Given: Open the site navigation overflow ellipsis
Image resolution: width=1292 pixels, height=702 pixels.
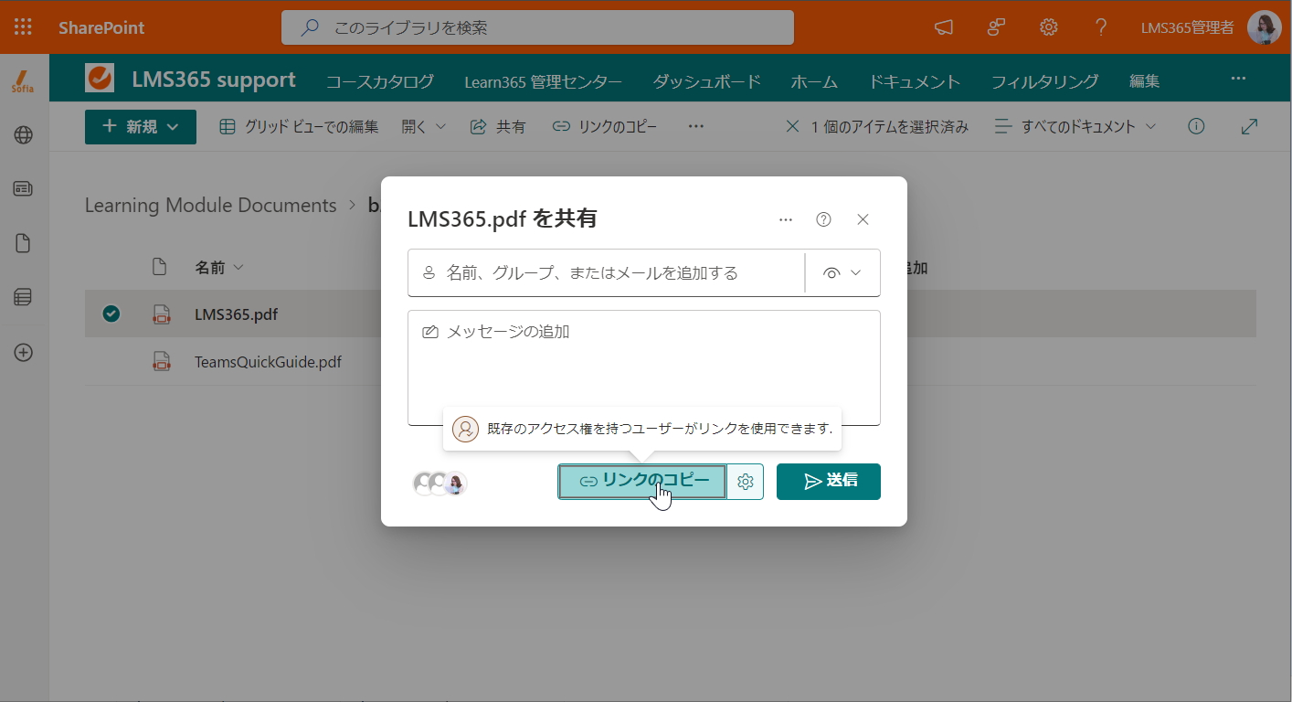Looking at the screenshot, I should (1238, 79).
